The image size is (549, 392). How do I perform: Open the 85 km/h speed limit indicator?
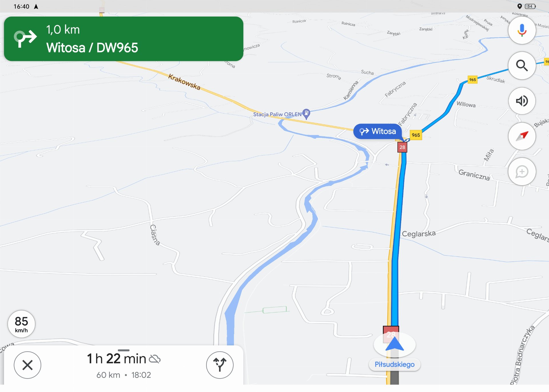(x=21, y=324)
